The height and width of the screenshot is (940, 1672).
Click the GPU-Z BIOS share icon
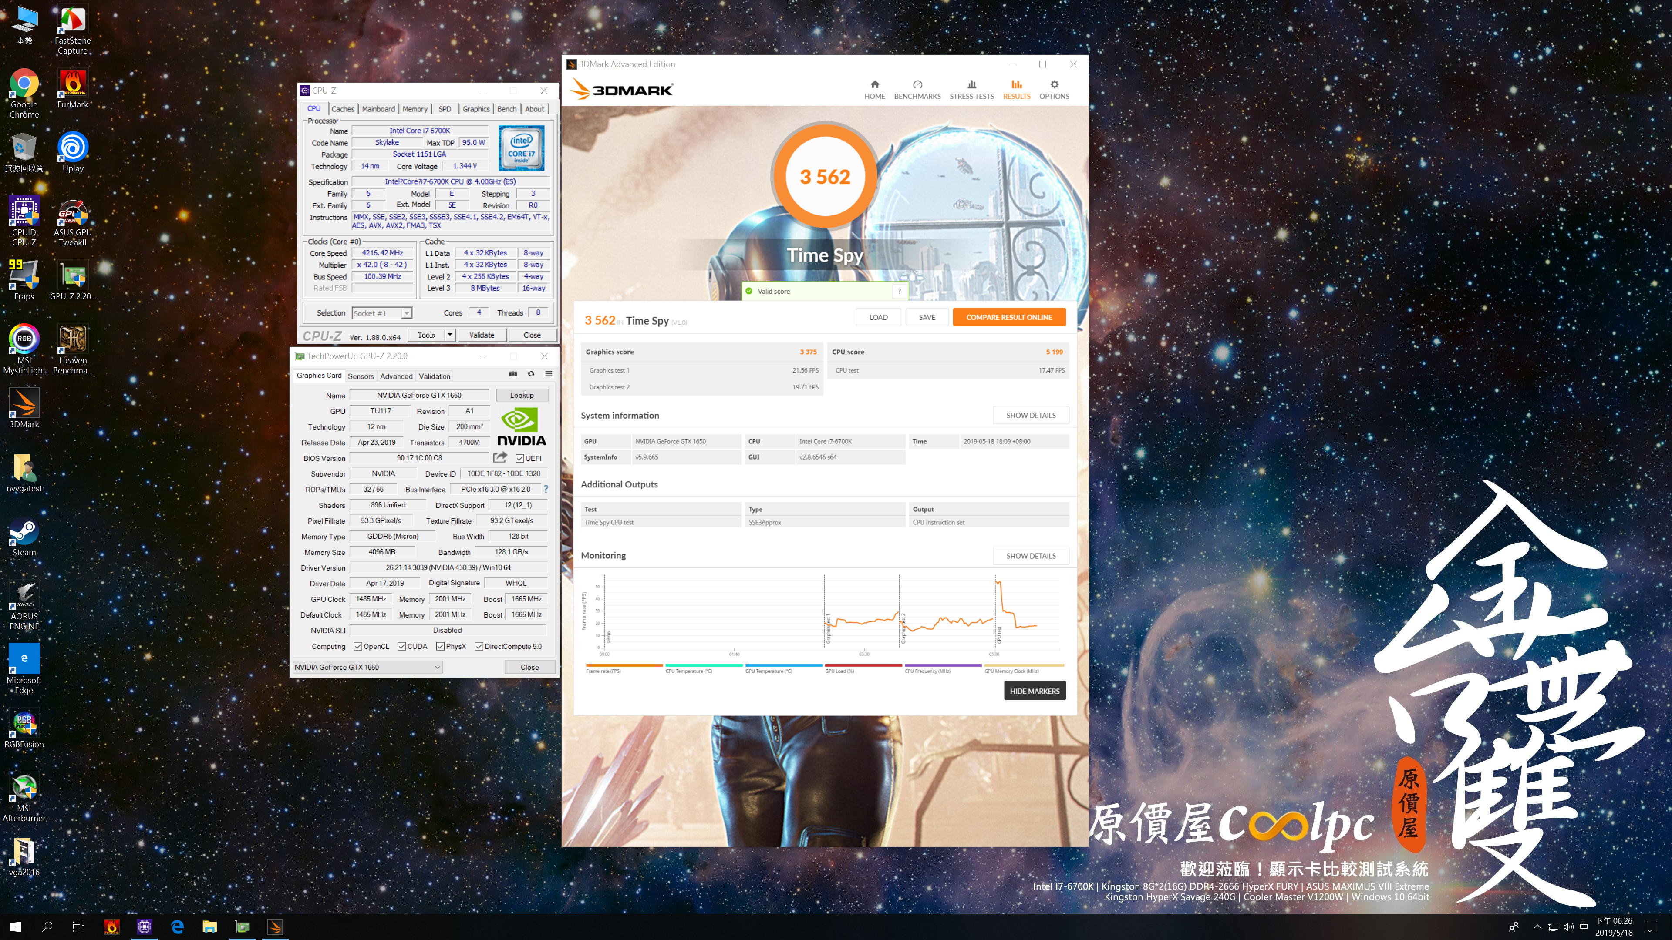pyautogui.click(x=500, y=457)
